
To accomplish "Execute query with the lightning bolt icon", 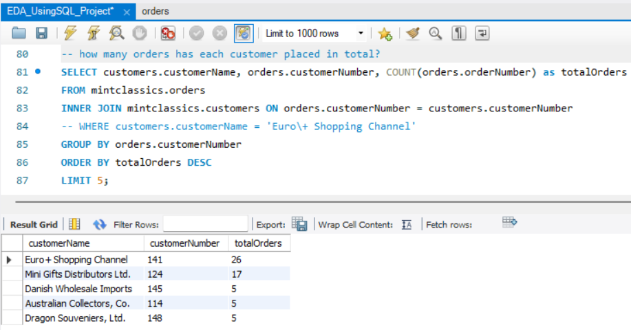I will [x=70, y=33].
